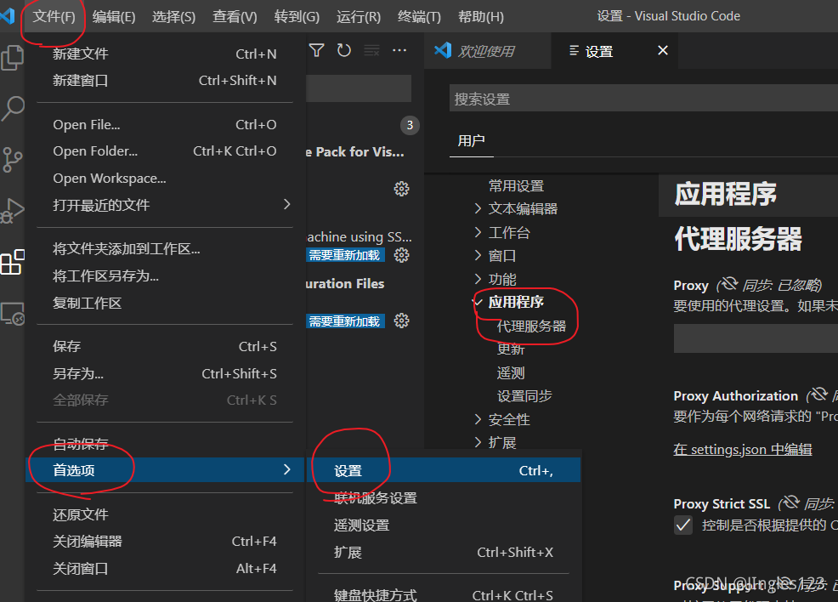The width and height of the screenshot is (838, 602).
Task: Open the 转到(G) menu
Action: pyautogui.click(x=297, y=16)
